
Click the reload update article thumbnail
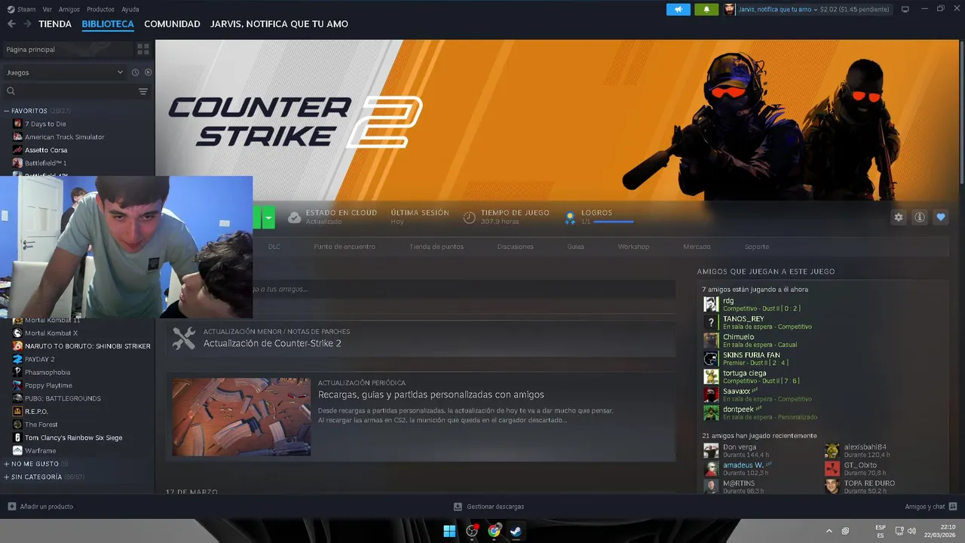click(x=241, y=416)
